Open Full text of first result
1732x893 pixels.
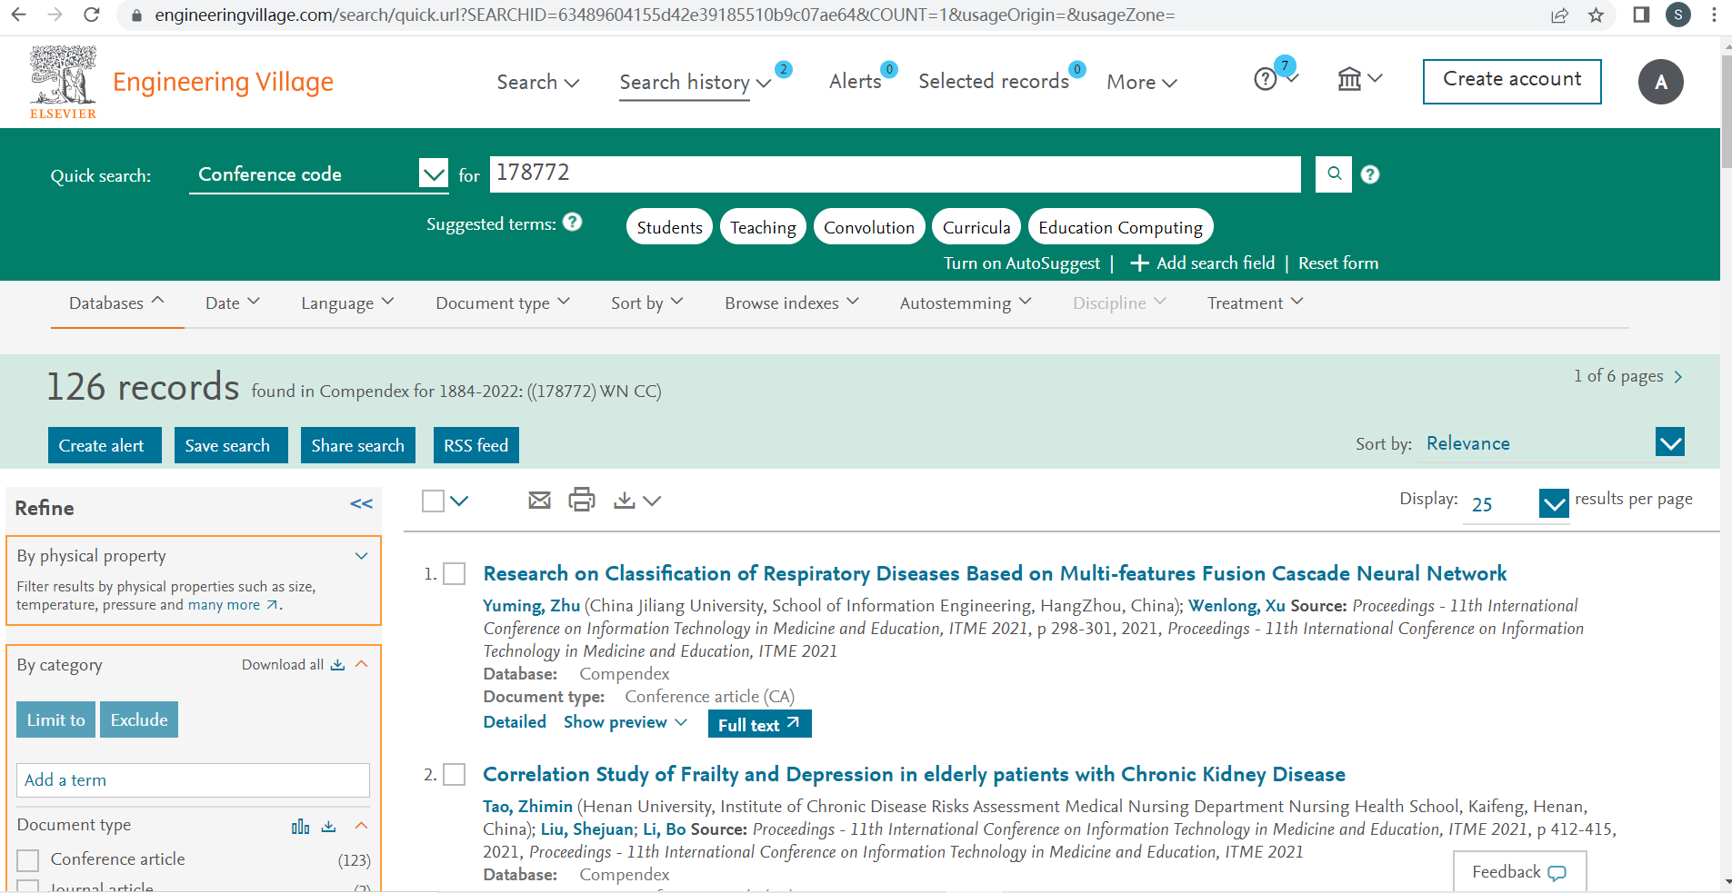(759, 724)
